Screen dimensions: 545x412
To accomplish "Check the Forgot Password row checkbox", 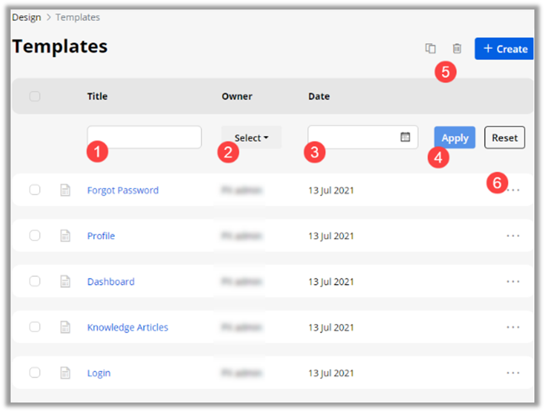I will [35, 190].
